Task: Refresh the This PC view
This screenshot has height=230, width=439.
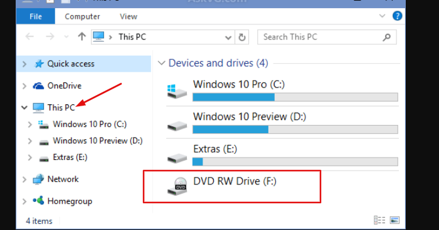Action: 242,37
